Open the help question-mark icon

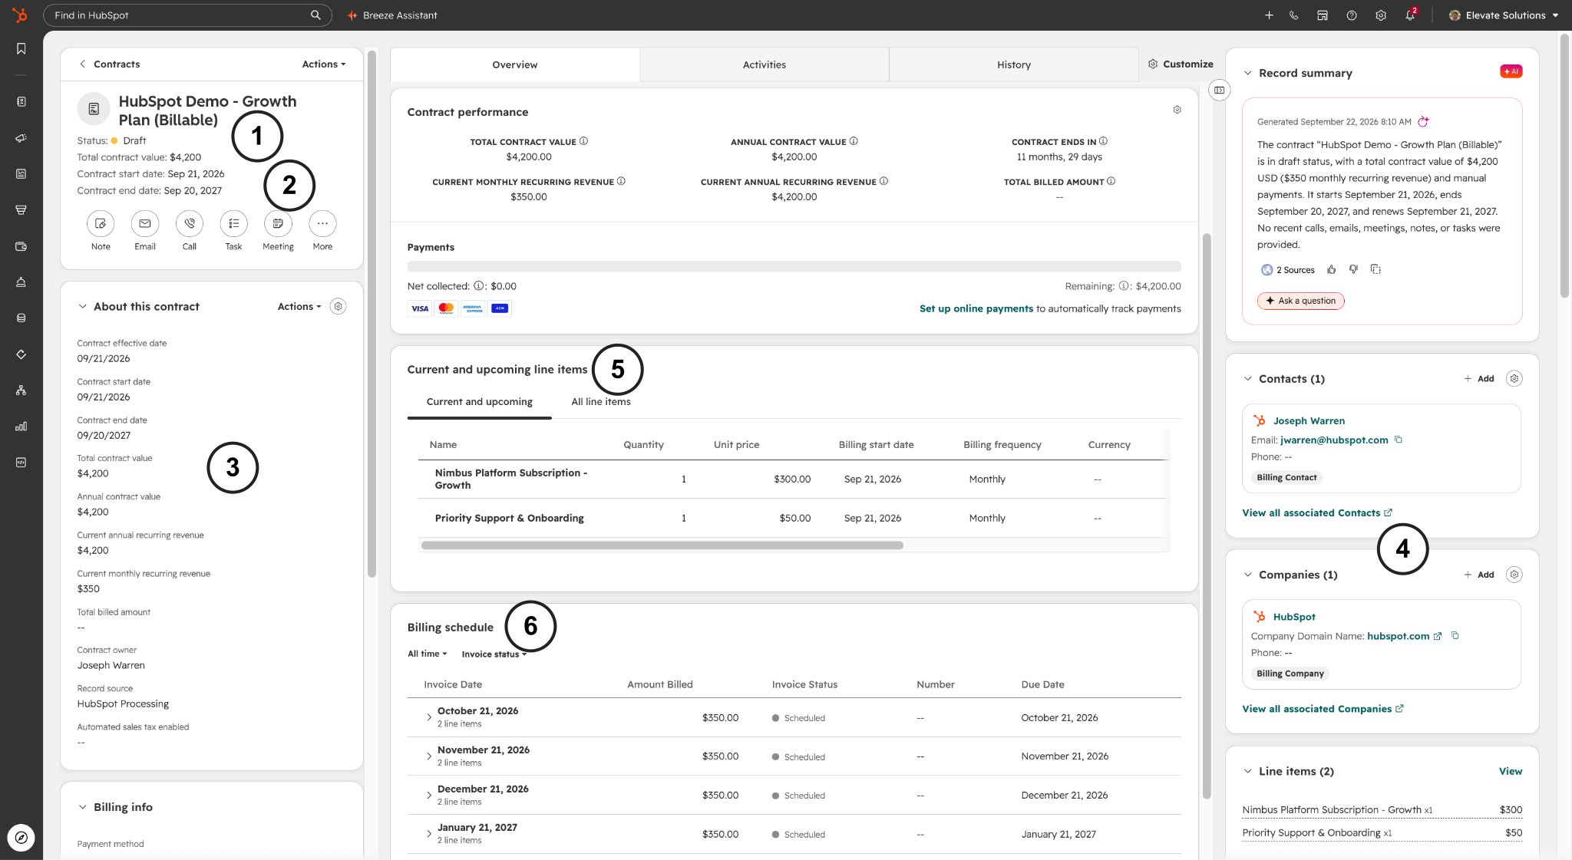tap(1352, 15)
